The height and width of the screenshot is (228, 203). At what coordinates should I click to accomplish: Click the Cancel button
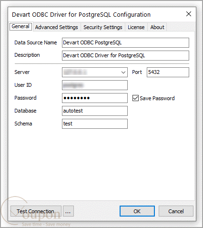[x=176, y=211]
